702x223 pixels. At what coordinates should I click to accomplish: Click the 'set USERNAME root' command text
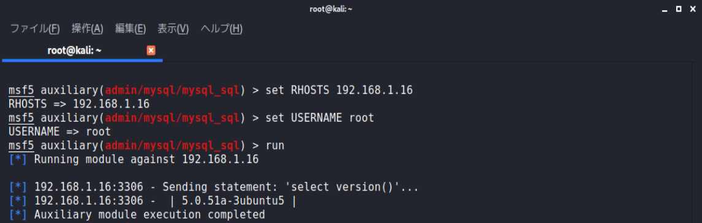319,118
